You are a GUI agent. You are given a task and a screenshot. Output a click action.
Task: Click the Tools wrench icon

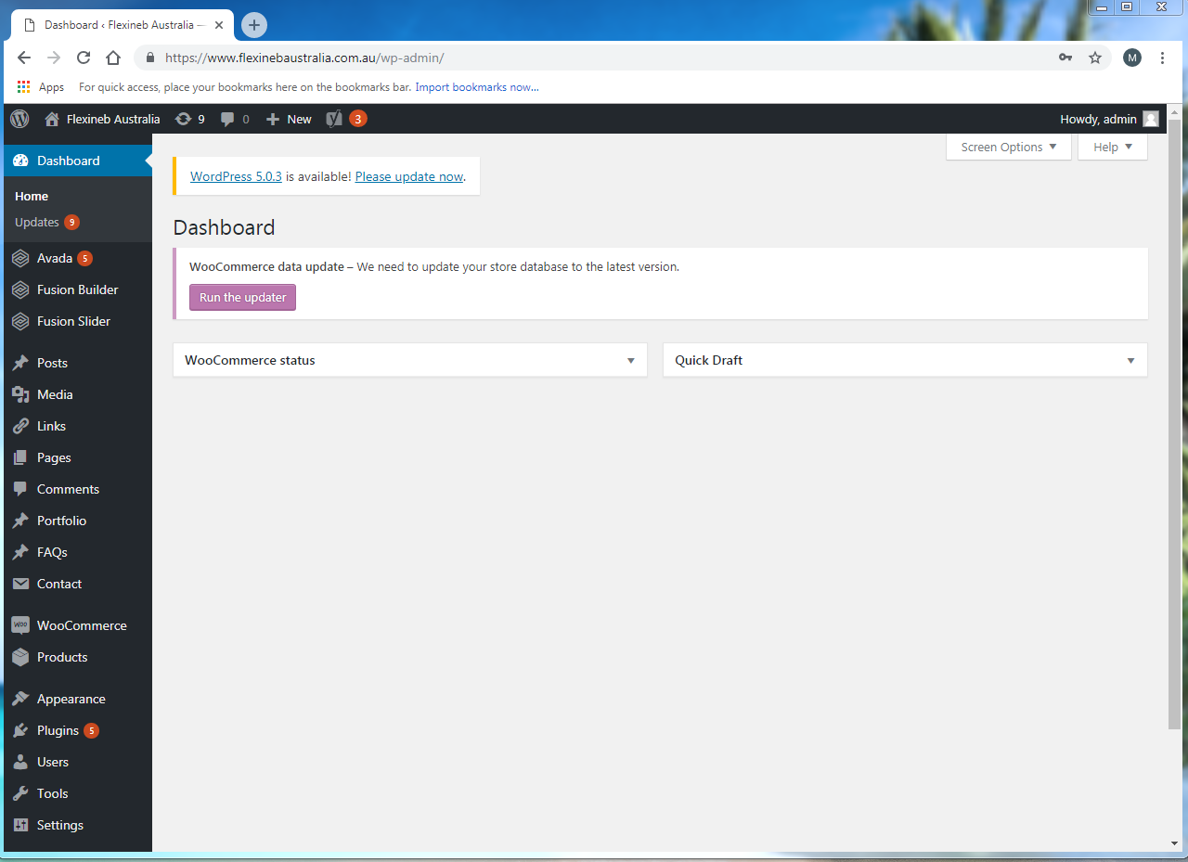tap(20, 793)
